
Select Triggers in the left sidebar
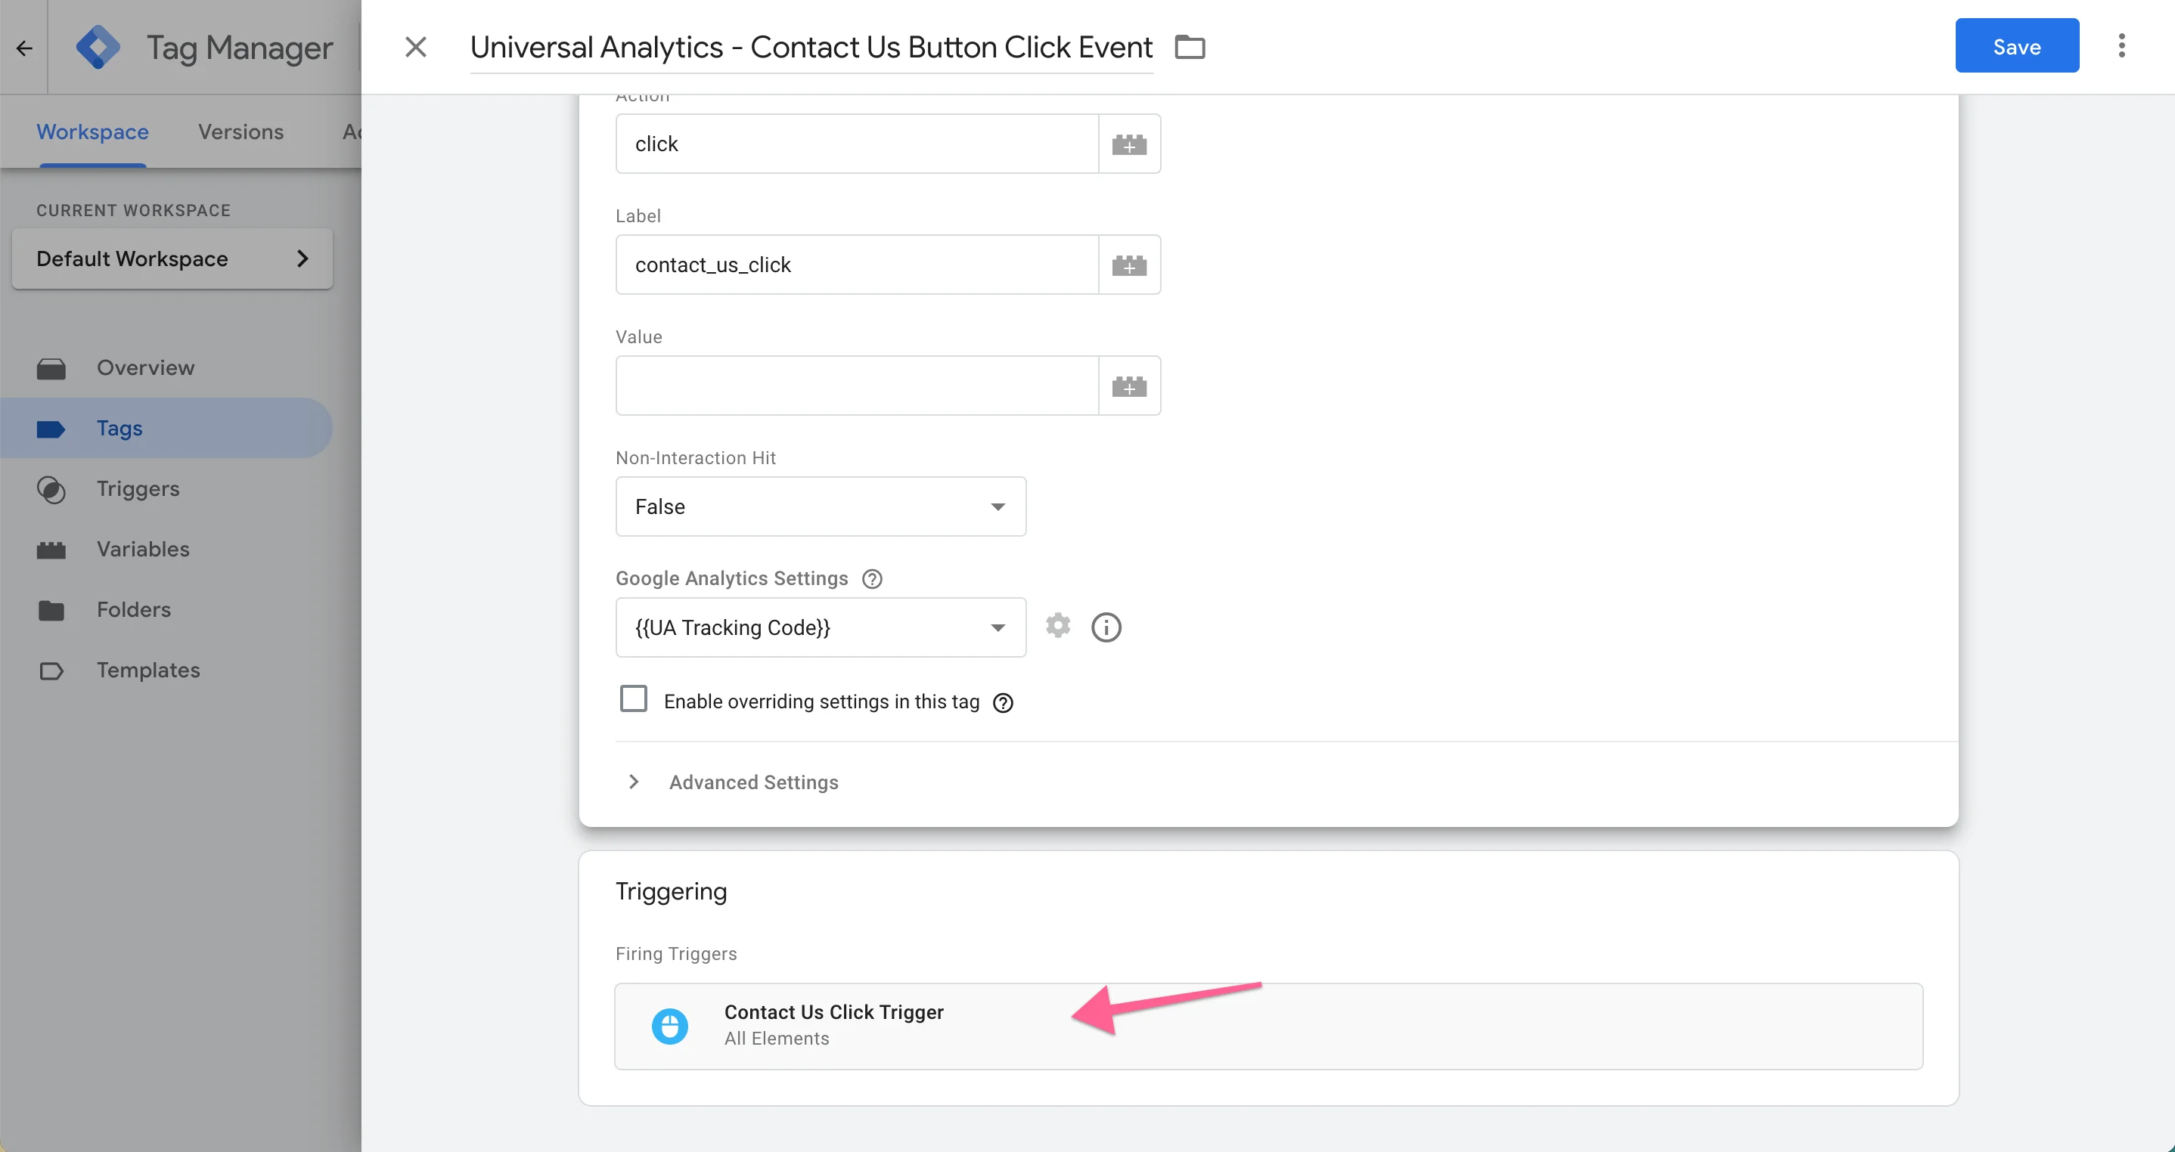138,488
